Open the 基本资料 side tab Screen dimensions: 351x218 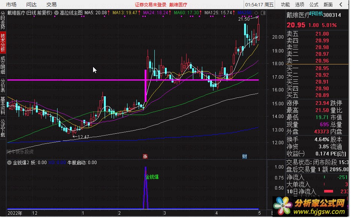point(3,105)
